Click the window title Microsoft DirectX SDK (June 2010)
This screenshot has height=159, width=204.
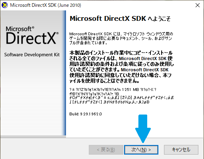[x=46, y=5]
